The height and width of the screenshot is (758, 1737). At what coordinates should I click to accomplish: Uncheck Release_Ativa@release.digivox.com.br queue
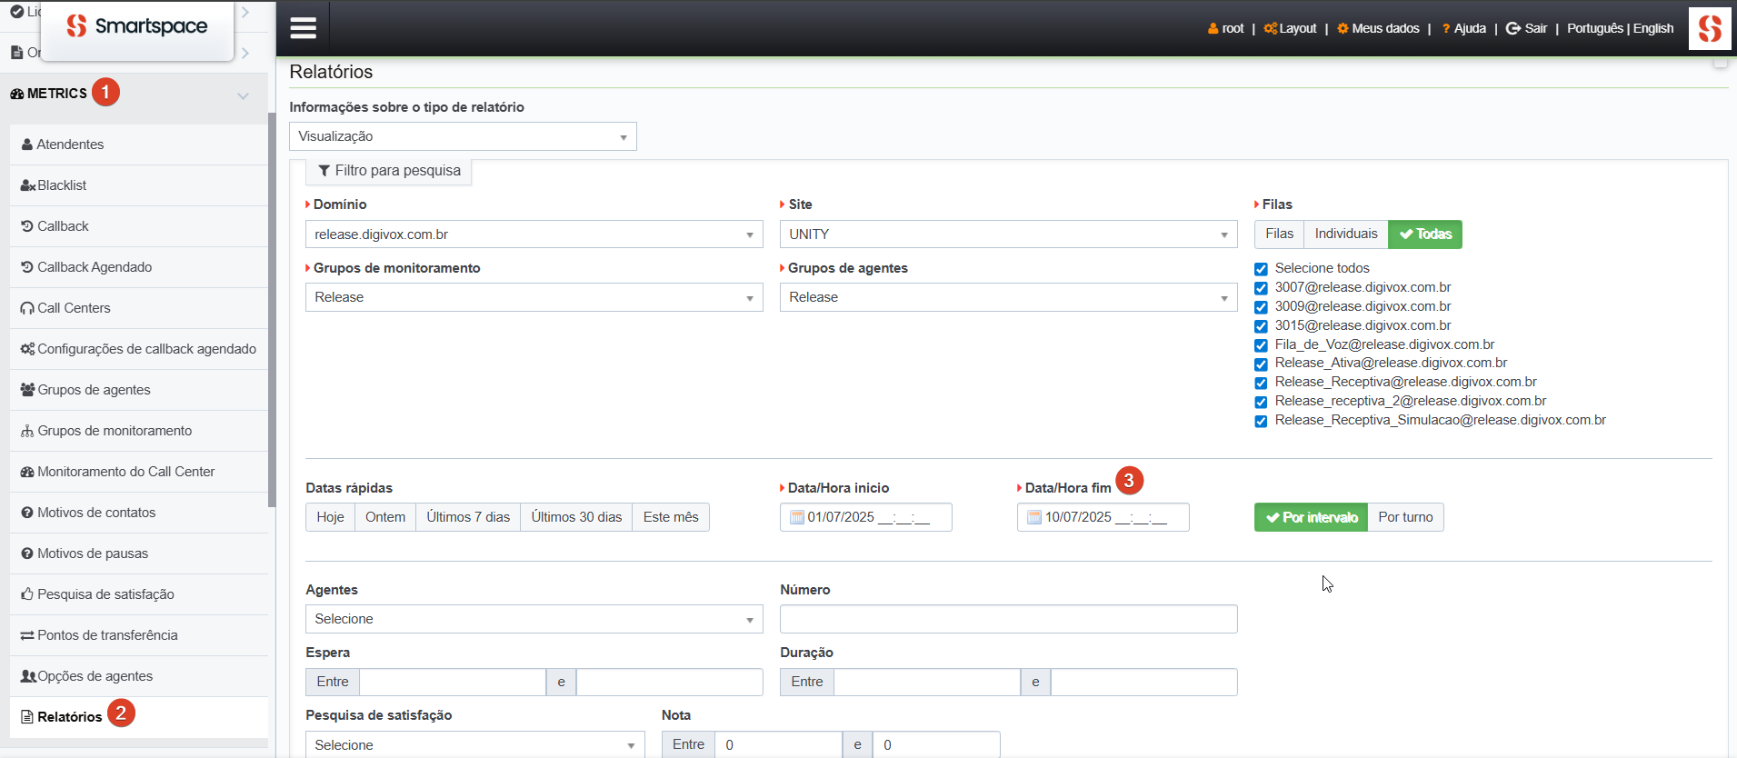1261,364
